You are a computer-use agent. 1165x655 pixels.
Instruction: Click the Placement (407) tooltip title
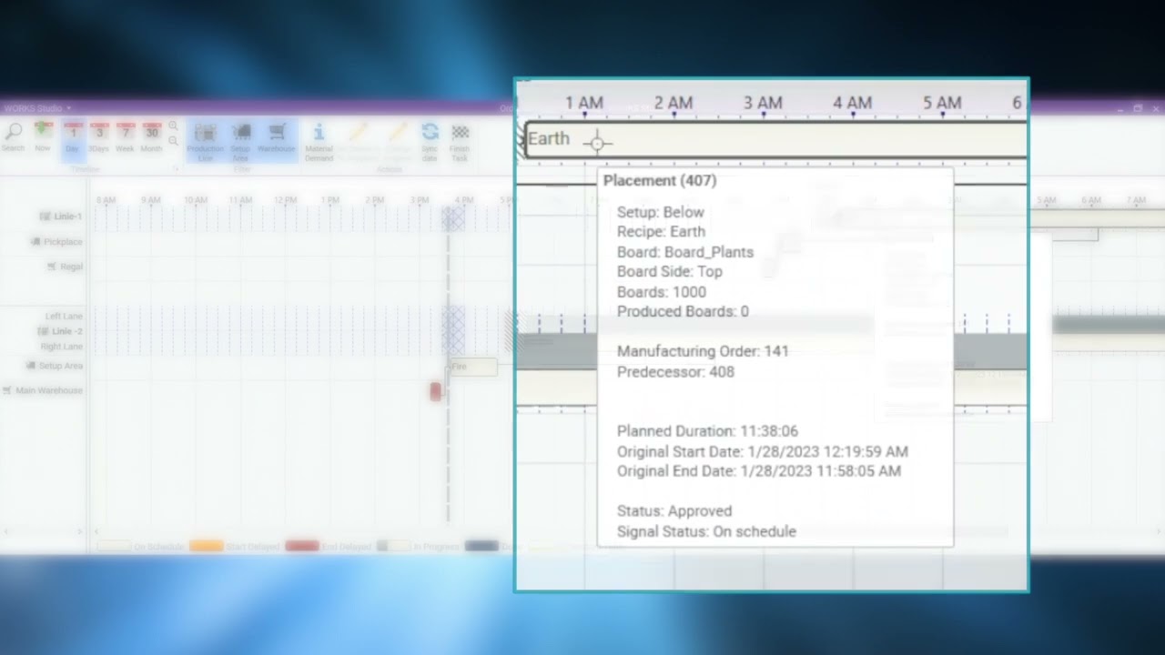660,180
